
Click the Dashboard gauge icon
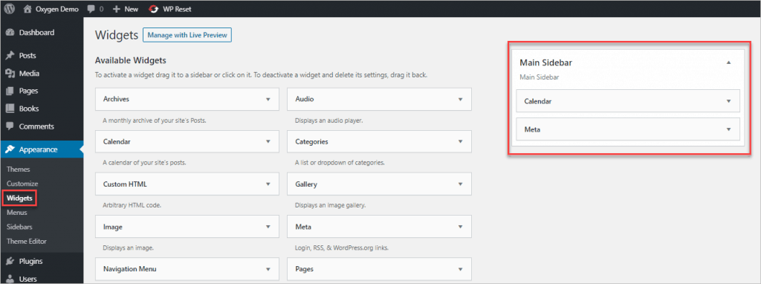tap(10, 33)
